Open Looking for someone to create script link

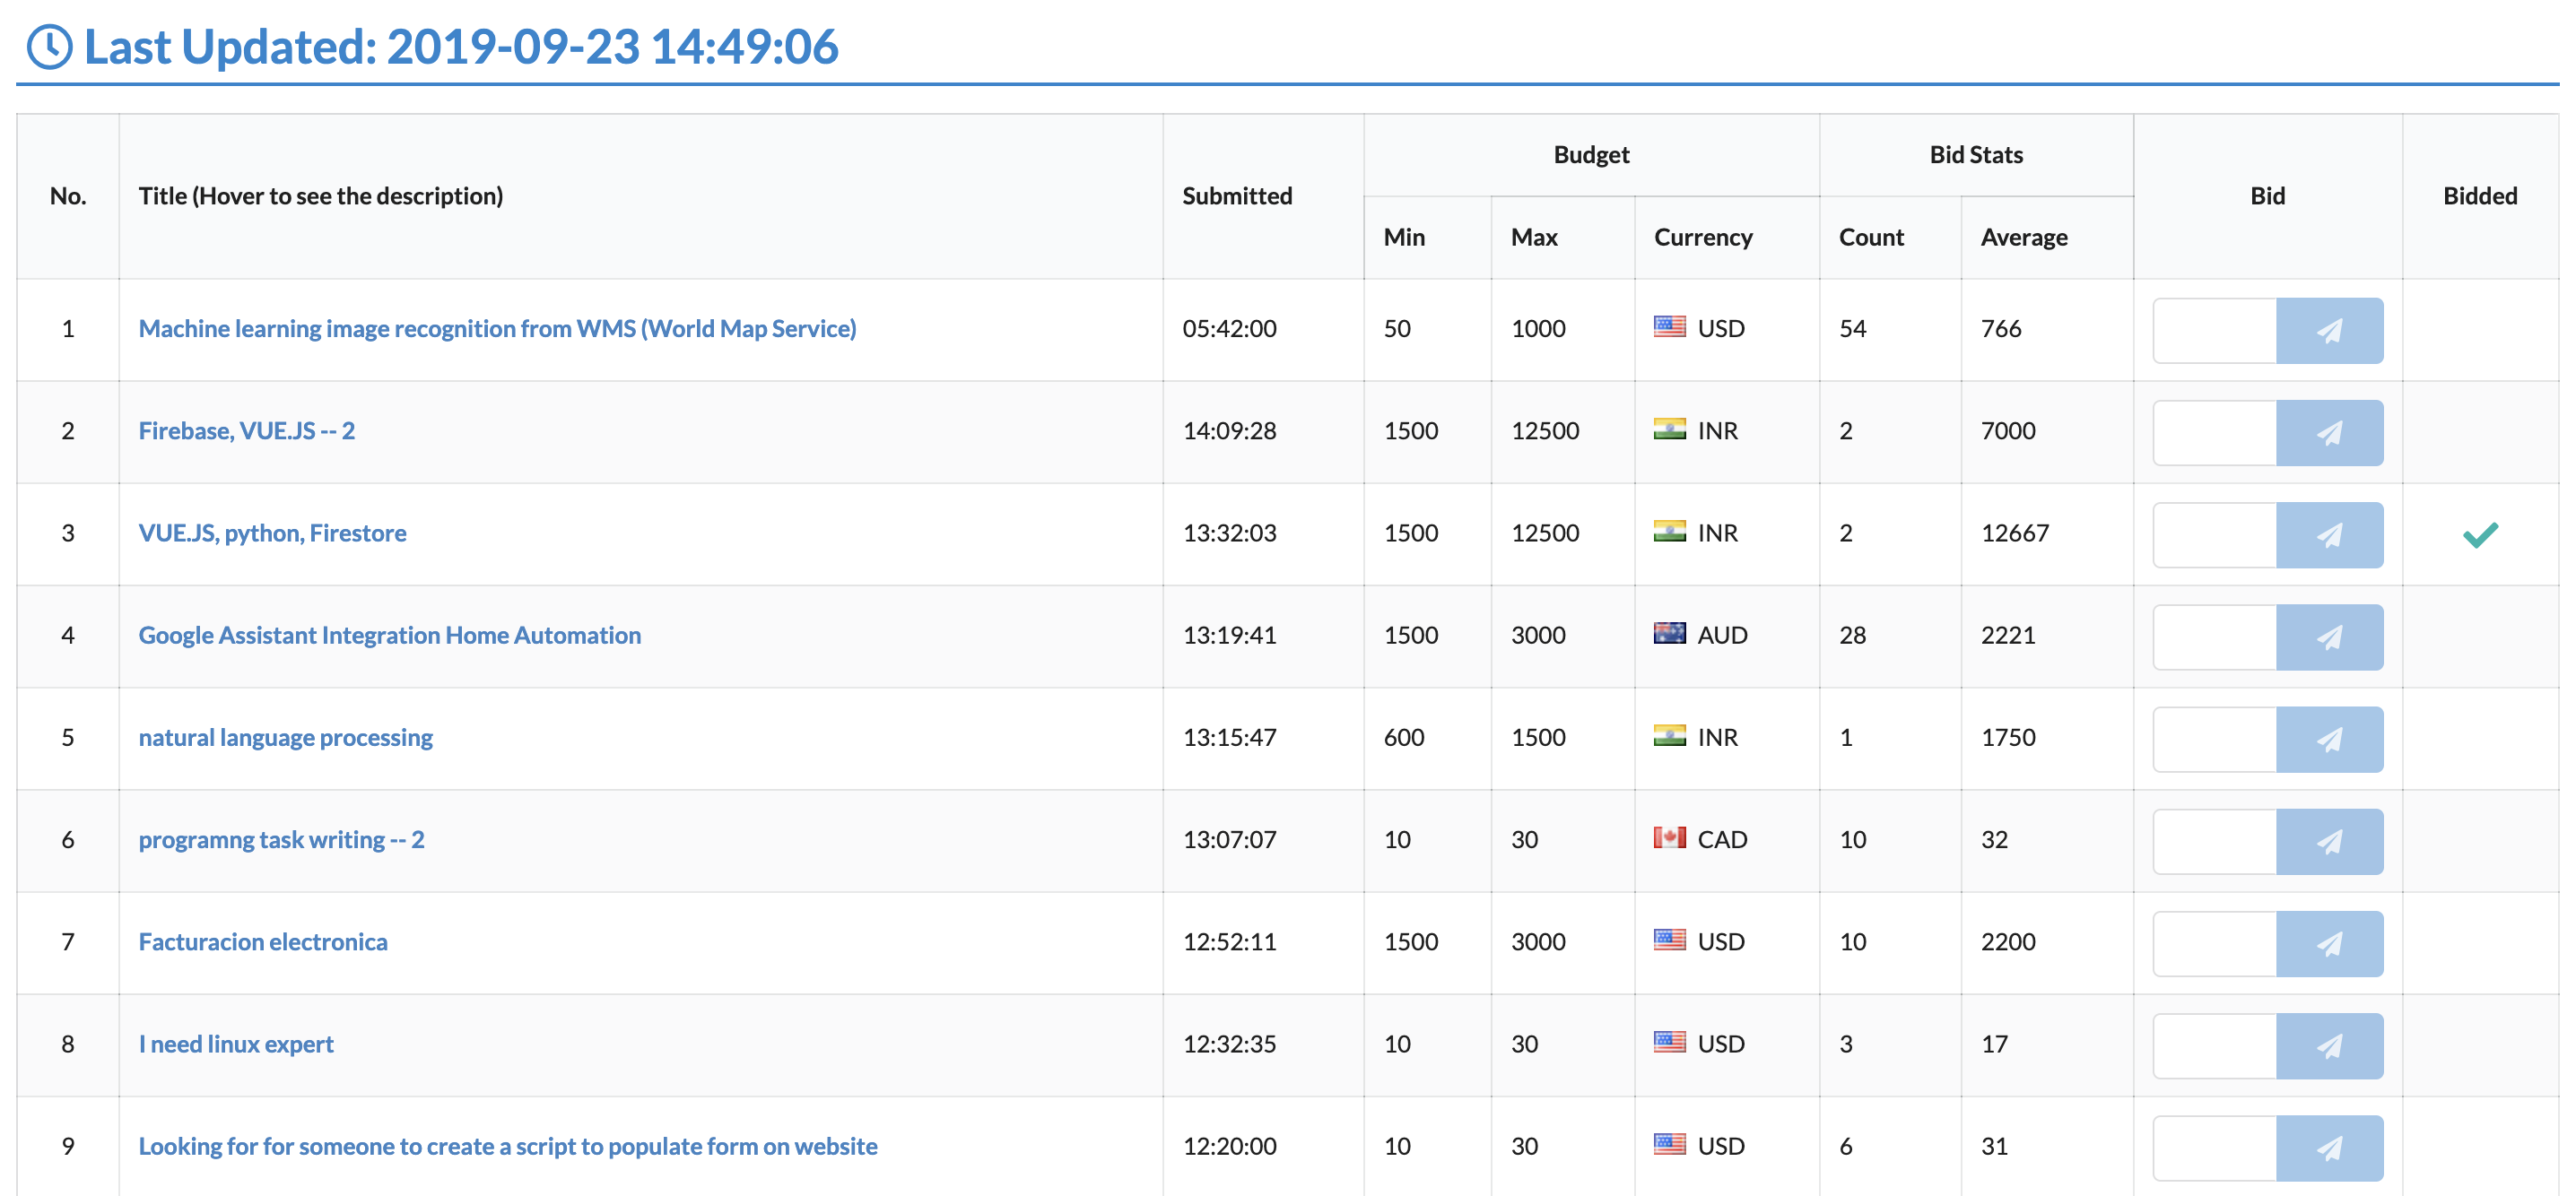(507, 1146)
